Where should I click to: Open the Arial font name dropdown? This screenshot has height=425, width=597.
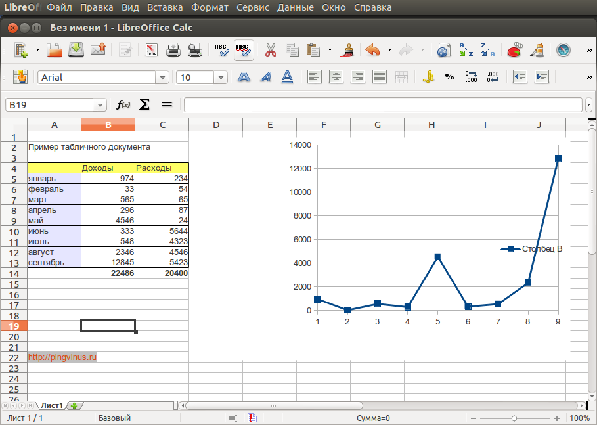162,78
